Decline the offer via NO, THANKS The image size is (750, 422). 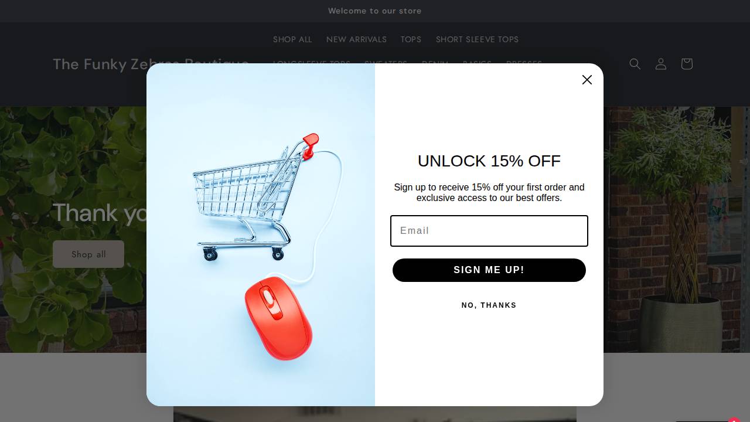489,305
